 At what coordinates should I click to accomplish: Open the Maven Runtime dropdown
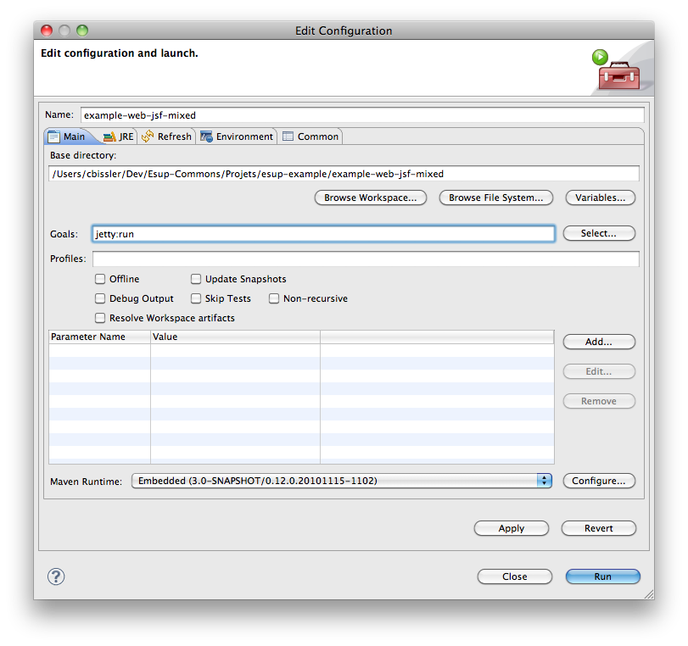pyautogui.click(x=544, y=481)
